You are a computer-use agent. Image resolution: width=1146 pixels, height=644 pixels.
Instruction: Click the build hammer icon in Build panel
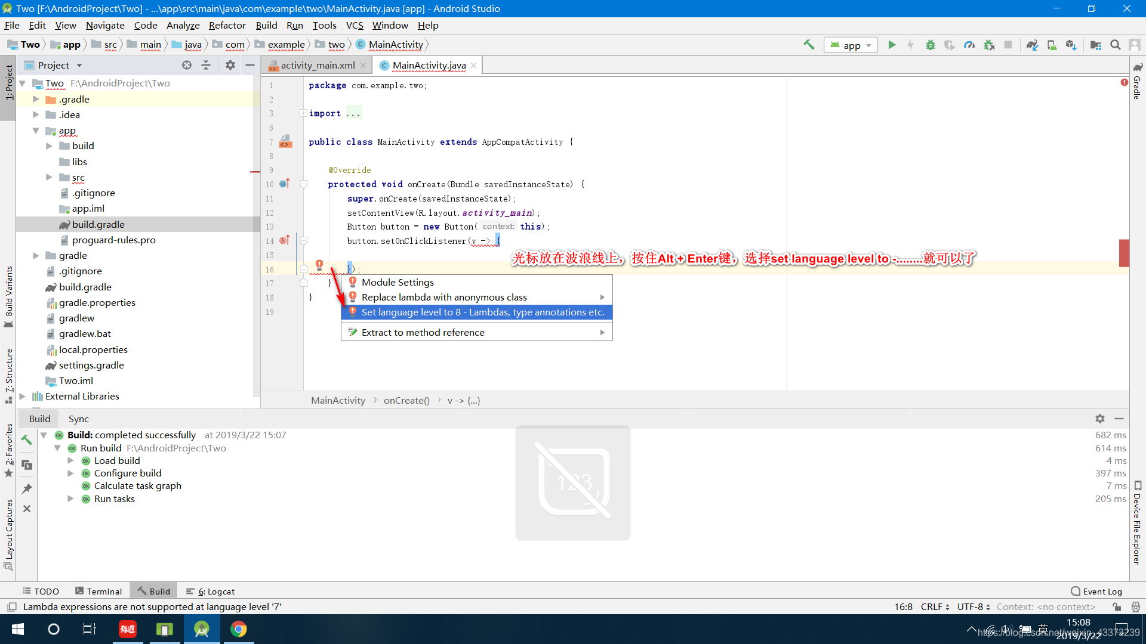[27, 439]
